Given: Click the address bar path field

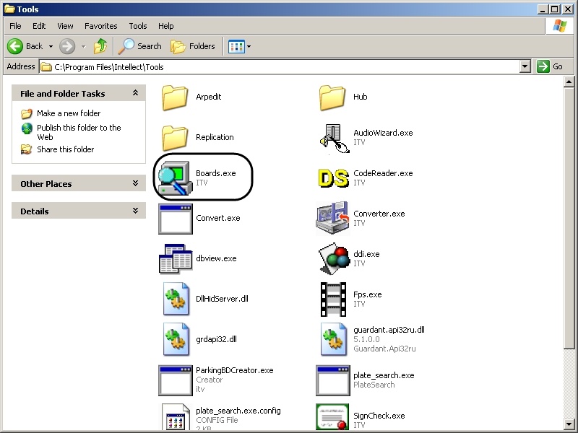Looking at the screenshot, I should click(282, 67).
